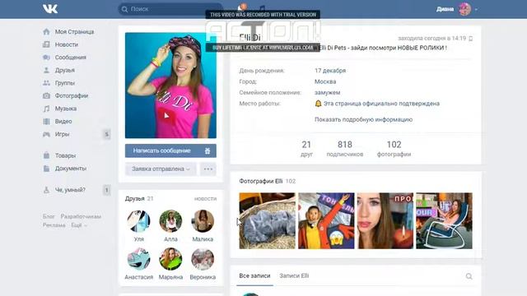Viewport: 527px width, 296px height.
Task: Open Чё, умный? app link
Action: pos(70,190)
